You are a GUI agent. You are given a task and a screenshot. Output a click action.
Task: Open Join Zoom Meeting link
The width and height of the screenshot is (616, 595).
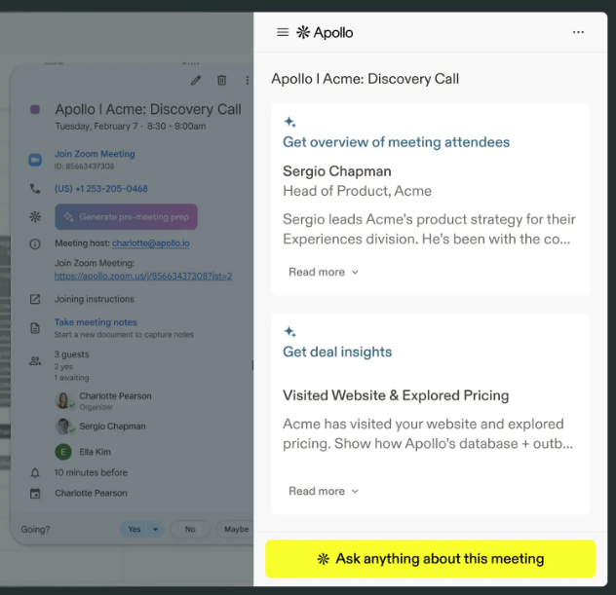point(95,154)
